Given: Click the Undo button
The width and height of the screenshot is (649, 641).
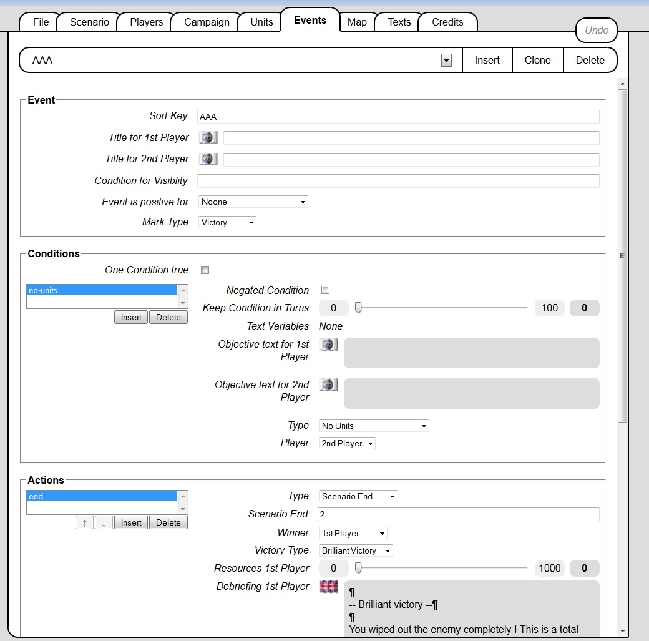Looking at the screenshot, I should click(x=597, y=30).
